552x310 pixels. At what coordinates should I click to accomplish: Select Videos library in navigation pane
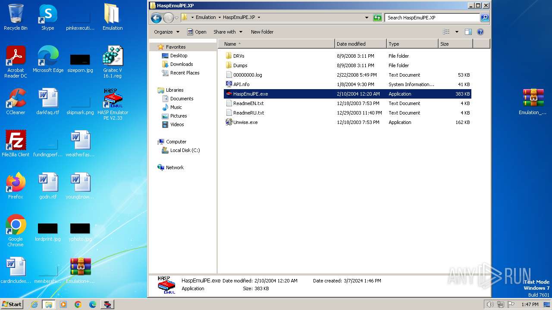177,124
